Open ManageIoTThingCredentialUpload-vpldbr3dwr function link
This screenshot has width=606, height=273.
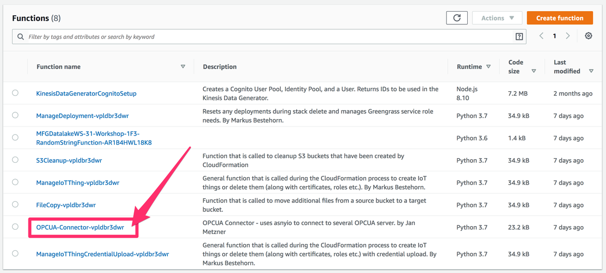coord(102,254)
